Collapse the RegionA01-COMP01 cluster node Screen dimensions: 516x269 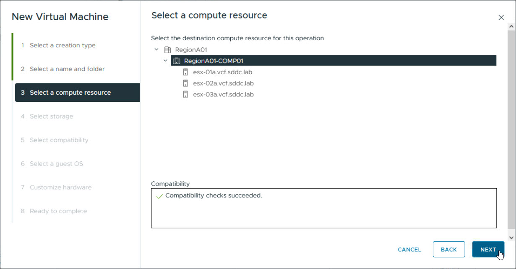pyautogui.click(x=165, y=61)
